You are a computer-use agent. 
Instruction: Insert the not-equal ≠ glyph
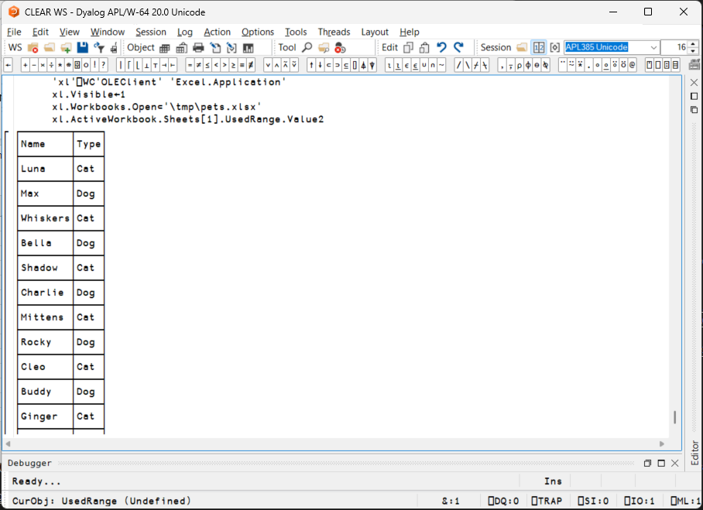pos(199,66)
